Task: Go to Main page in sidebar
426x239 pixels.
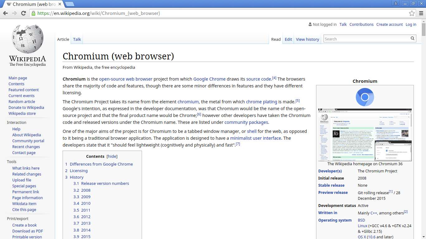Action: coord(18,78)
